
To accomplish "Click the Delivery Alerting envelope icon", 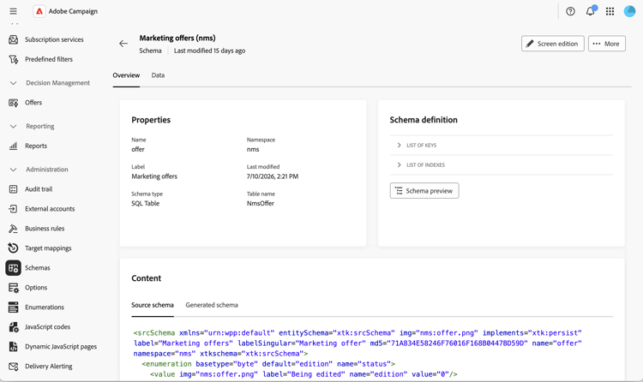I will point(13,367).
